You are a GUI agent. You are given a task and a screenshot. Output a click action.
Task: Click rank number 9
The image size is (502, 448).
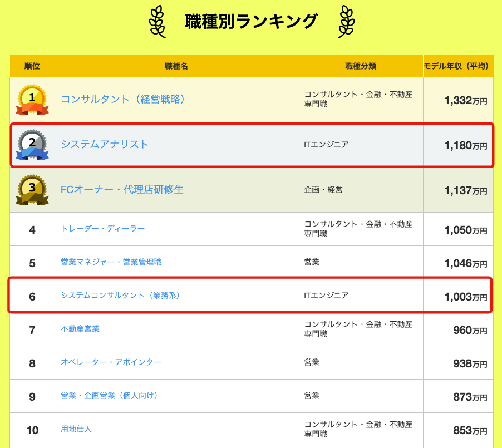point(32,397)
